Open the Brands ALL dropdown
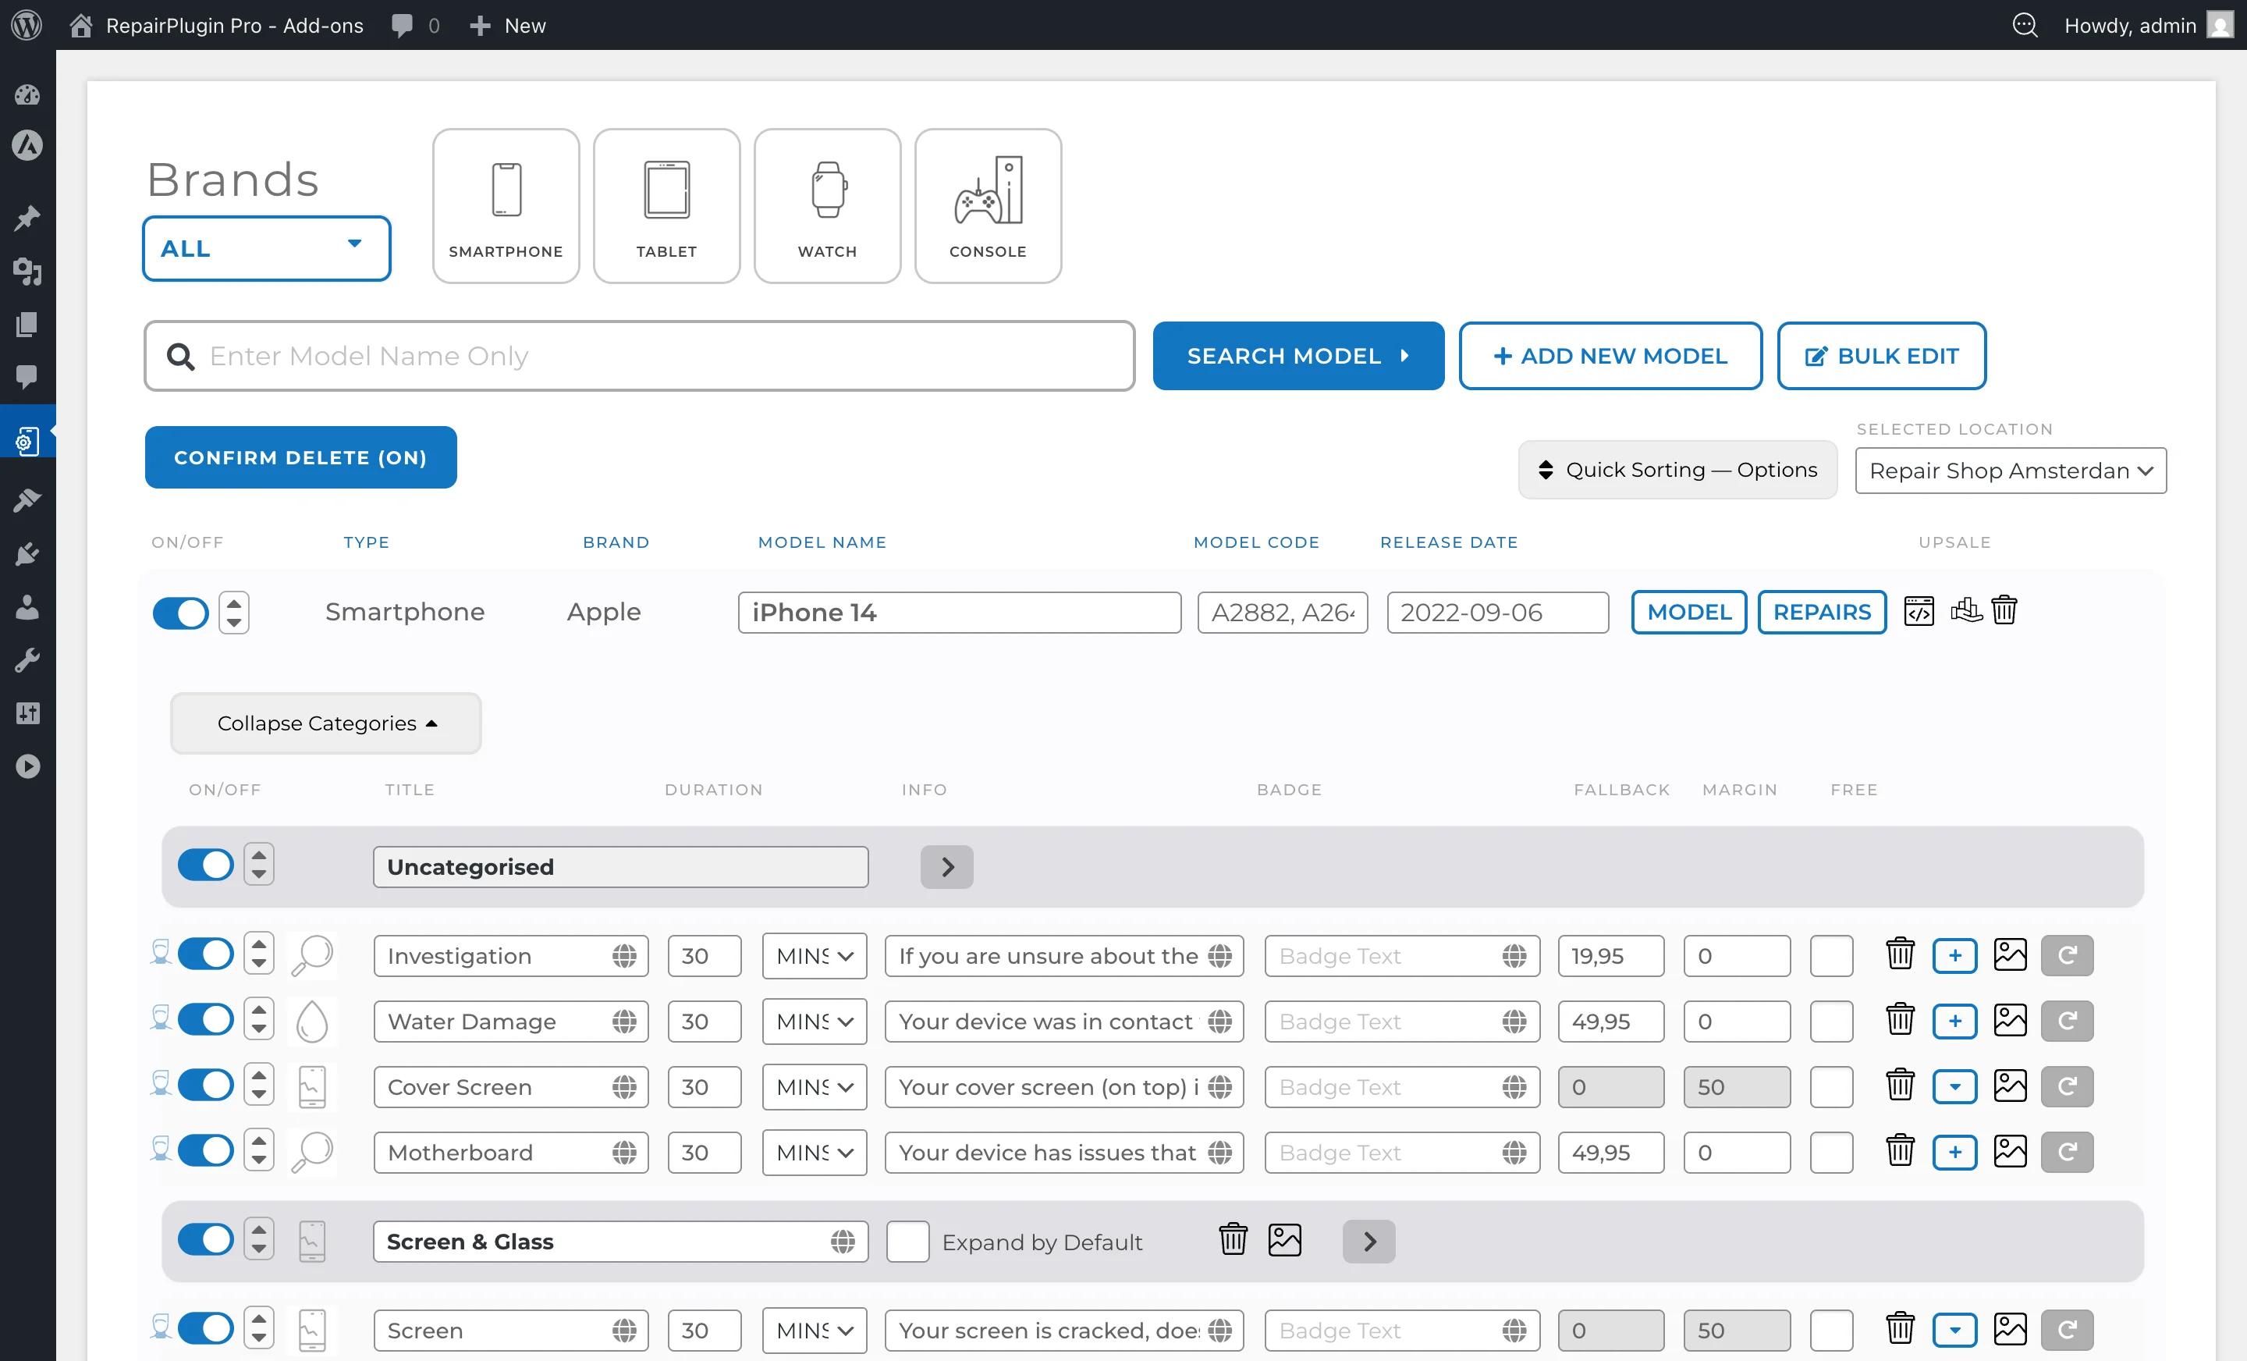 coord(266,248)
